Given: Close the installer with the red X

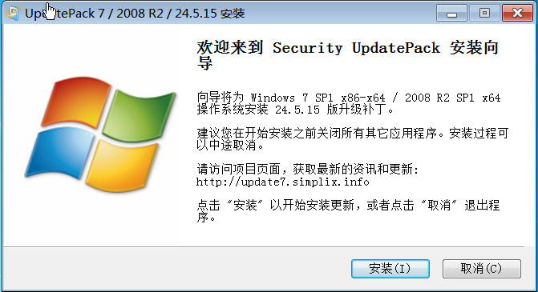Looking at the screenshot, I should point(517,13).
